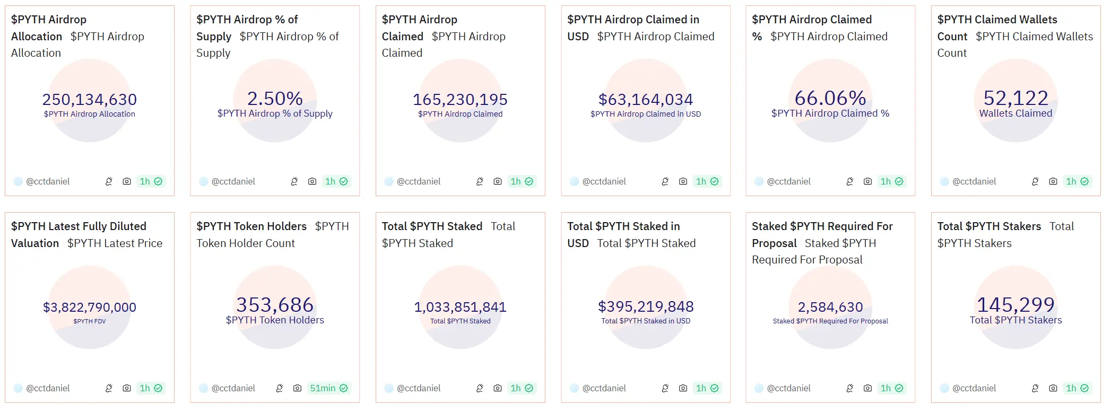This screenshot has height=413, width=1111.
Task: Click the fork icon on $PYTH Claimed Wallets Count card
Action: tap(1034, 181)
